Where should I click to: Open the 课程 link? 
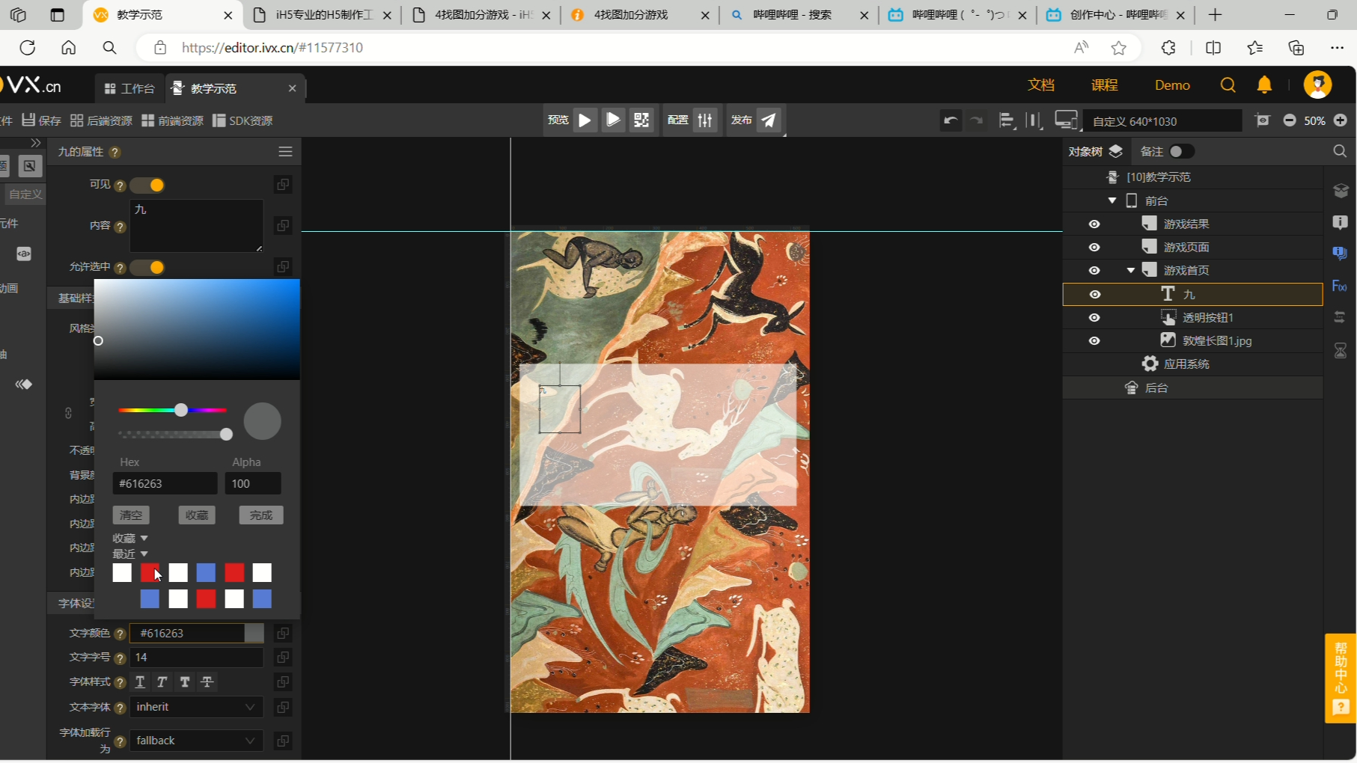1104,85
